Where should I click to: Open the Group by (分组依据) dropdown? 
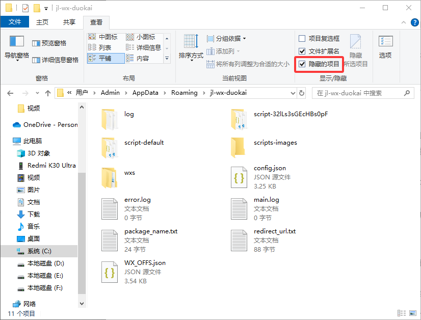click(226, 38)
